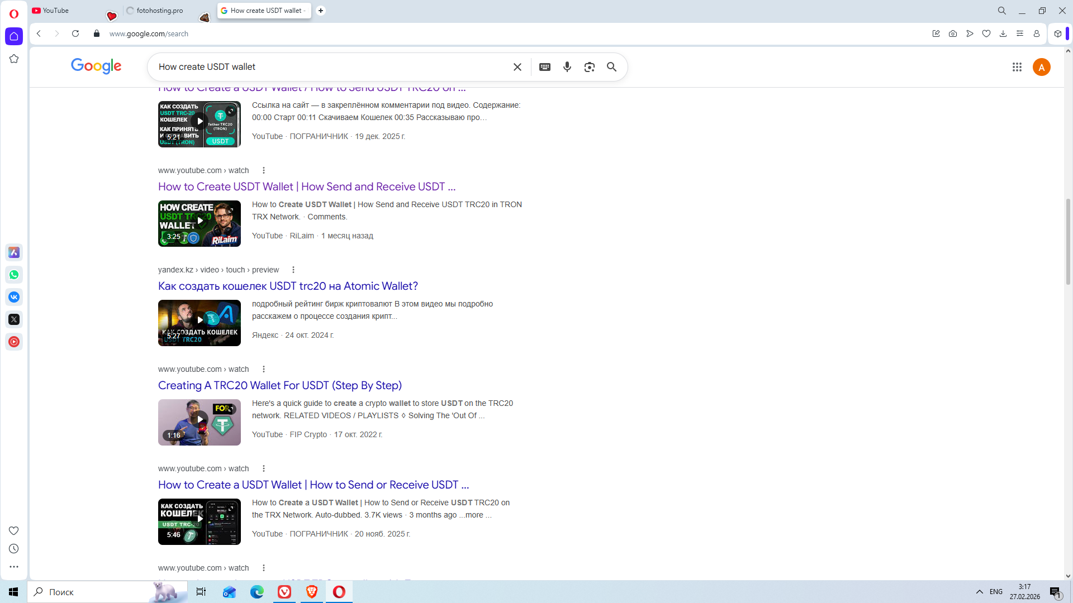The width and height of the screenshot is (1073, 603).
Task: Switch to the fotohosting.pro tab
Action: (x=159, y=11)
